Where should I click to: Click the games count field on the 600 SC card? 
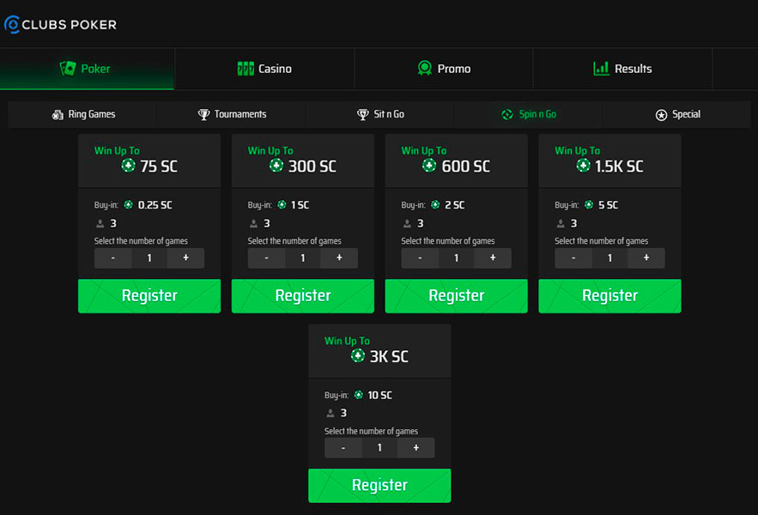point(456,257)
